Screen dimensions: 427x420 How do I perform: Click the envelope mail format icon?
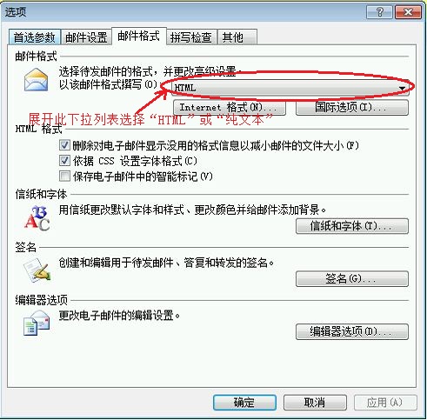pos(37,80)
